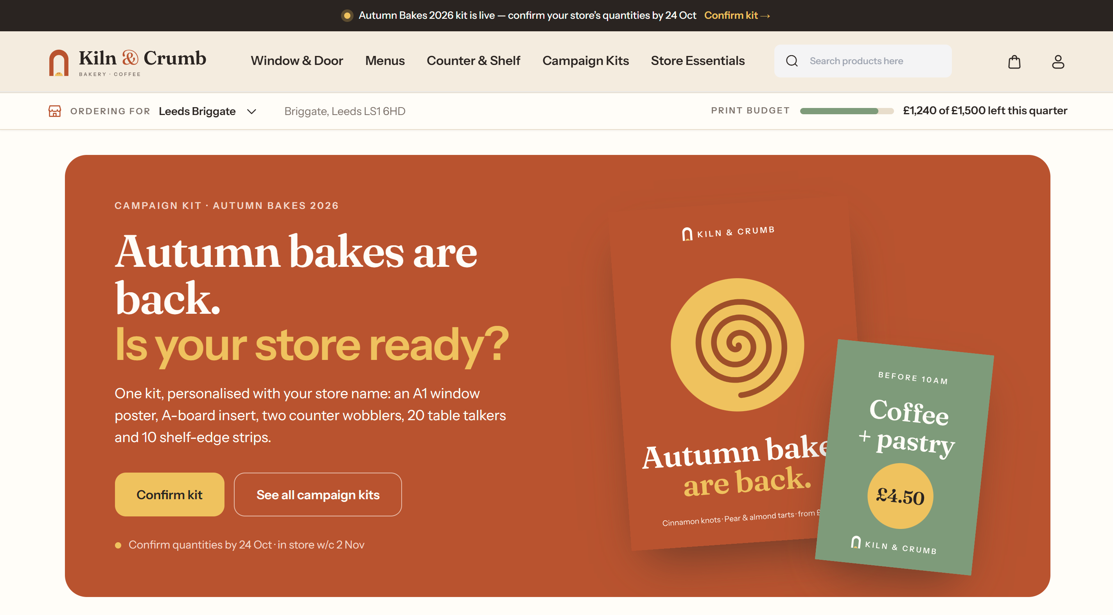The height and width of the screenshot is (615, 1113).
Task: Click the ORDERING FOR label
Action: (110, 111)
